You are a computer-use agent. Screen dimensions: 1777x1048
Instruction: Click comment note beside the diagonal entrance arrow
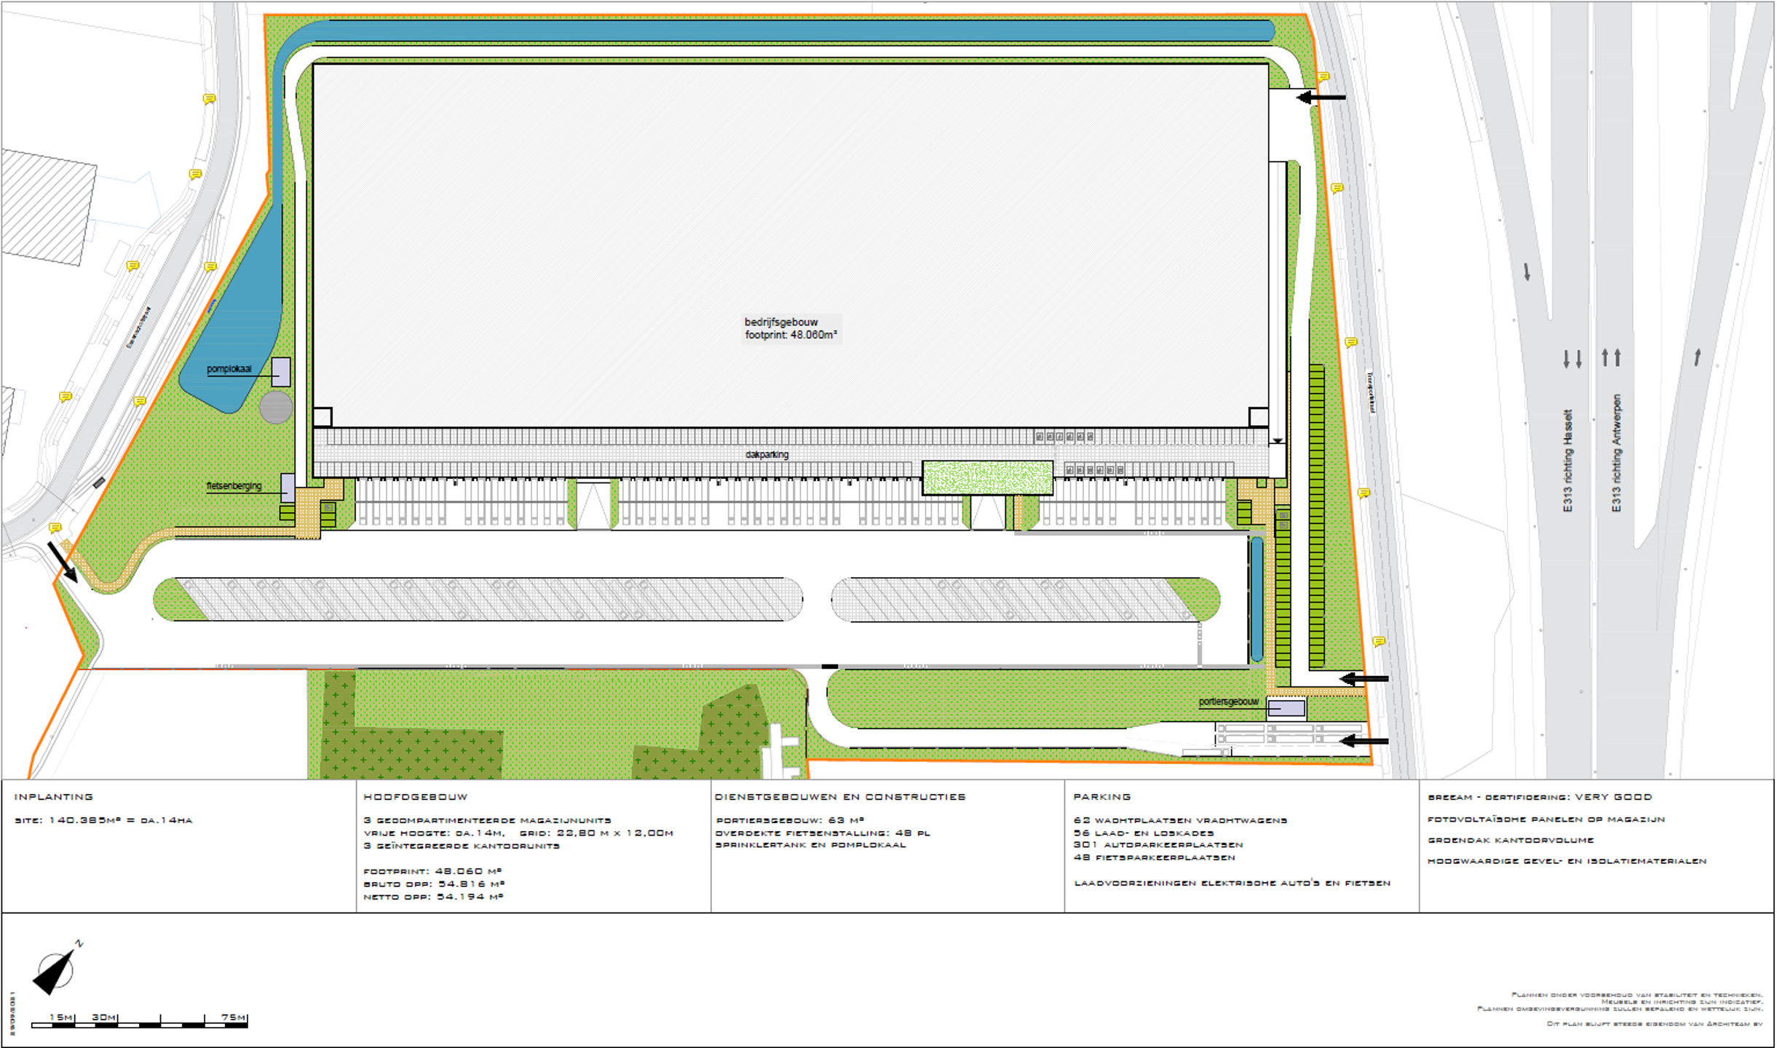[55, 527]
